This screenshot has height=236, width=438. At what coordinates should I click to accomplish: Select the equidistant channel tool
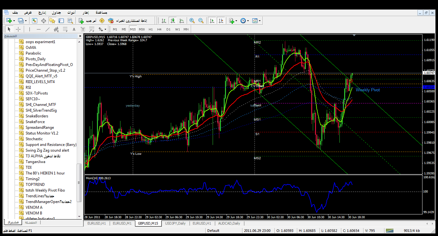click(56, 29)
